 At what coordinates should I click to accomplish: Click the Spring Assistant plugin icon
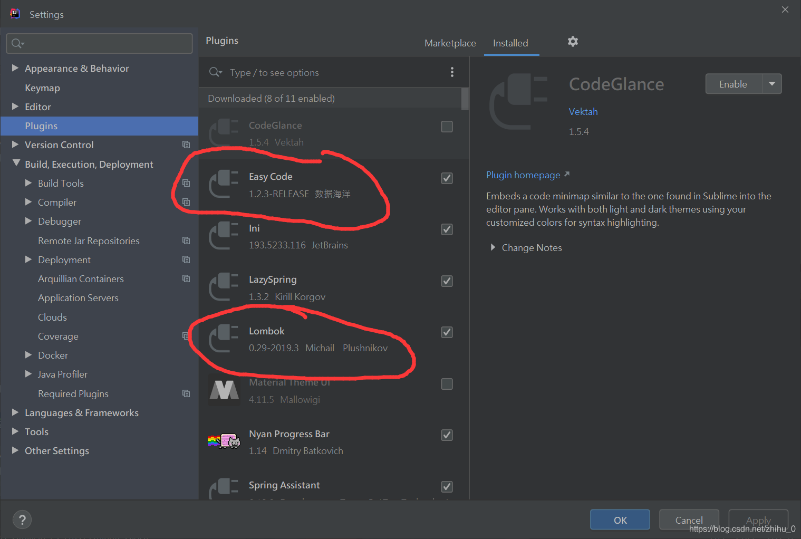(224, 488)
